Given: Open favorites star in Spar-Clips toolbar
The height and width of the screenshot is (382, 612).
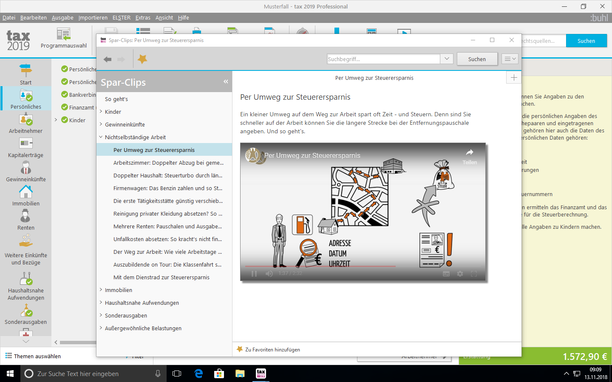Looking at the screenshot, I should tap(142, 59).
